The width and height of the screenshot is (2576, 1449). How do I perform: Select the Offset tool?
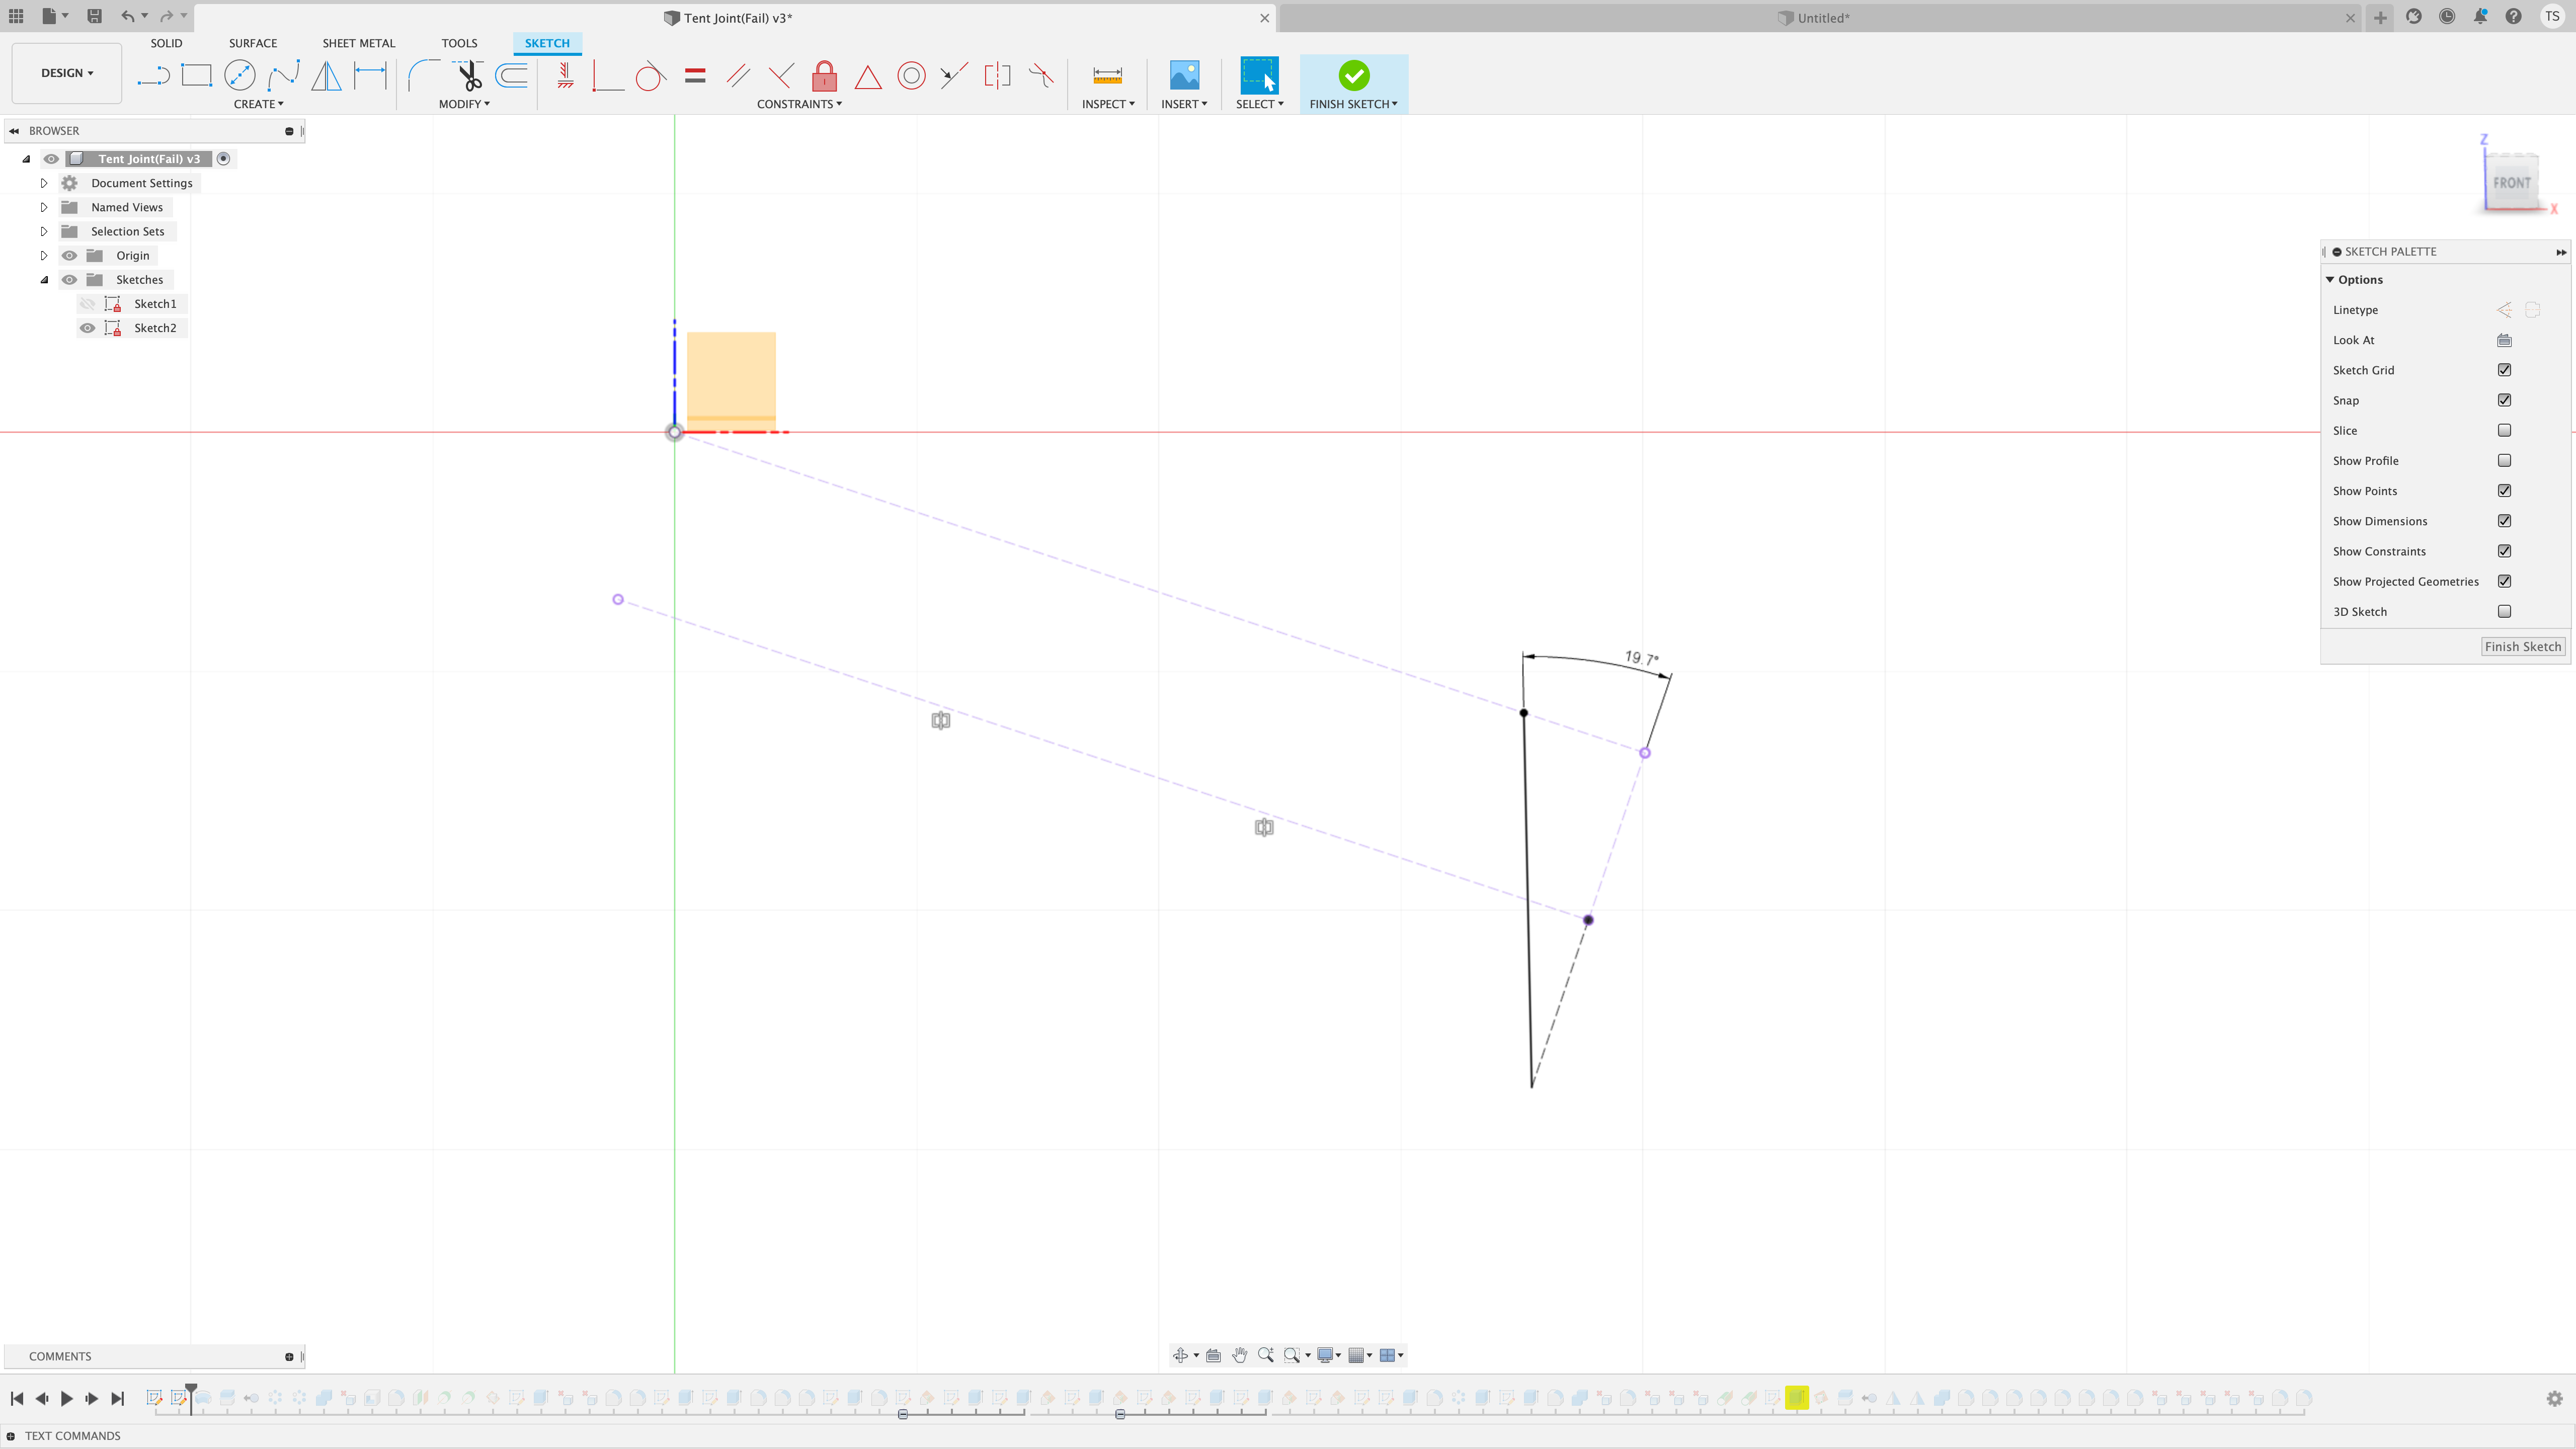click(x=511, y=75)
